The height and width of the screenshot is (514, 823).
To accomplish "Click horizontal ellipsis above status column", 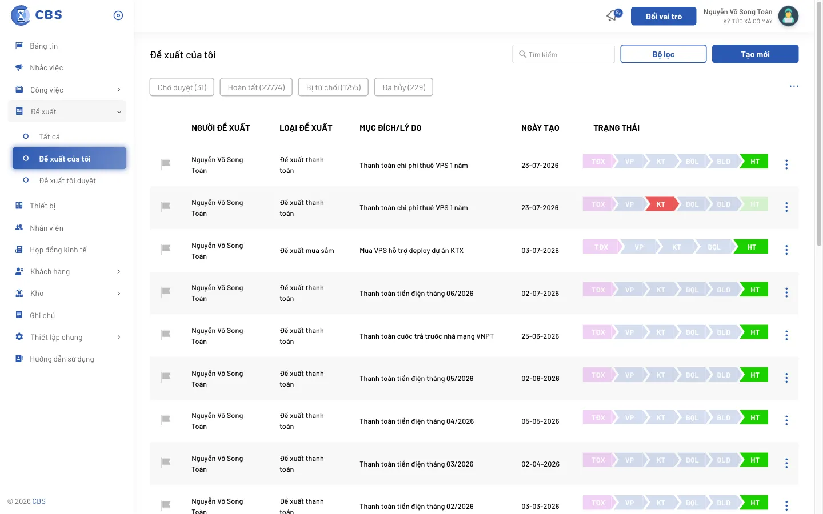I will click(794, 86).
